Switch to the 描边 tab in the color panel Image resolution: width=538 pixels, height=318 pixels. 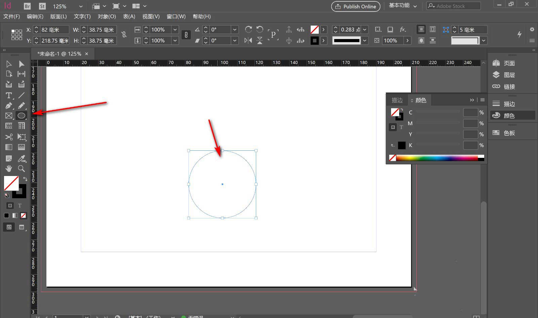point(397,100)
